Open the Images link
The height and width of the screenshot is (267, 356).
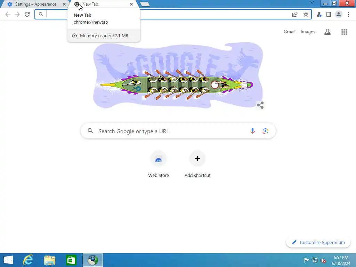[x=308, y=32]
